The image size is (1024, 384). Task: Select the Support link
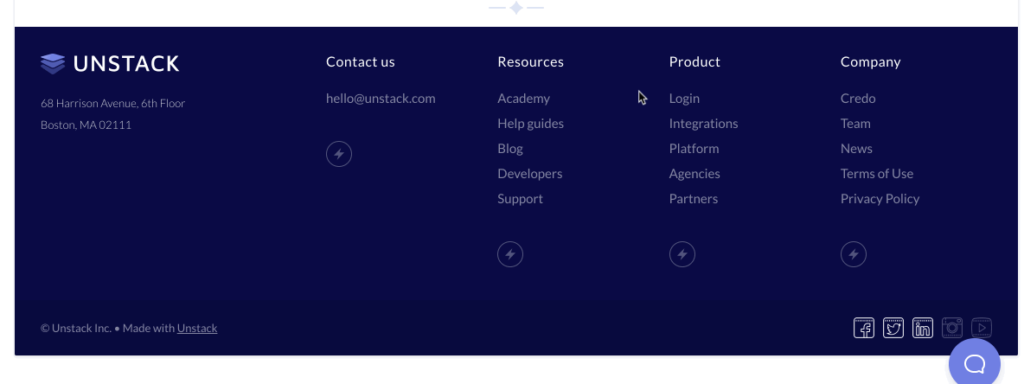click(x=520, y=199)
